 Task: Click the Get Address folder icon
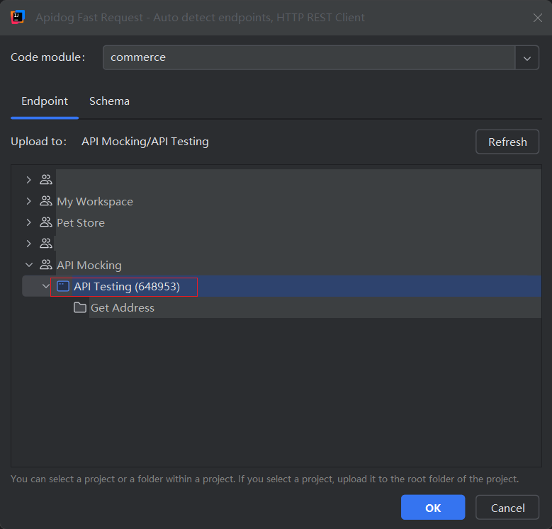80,307
